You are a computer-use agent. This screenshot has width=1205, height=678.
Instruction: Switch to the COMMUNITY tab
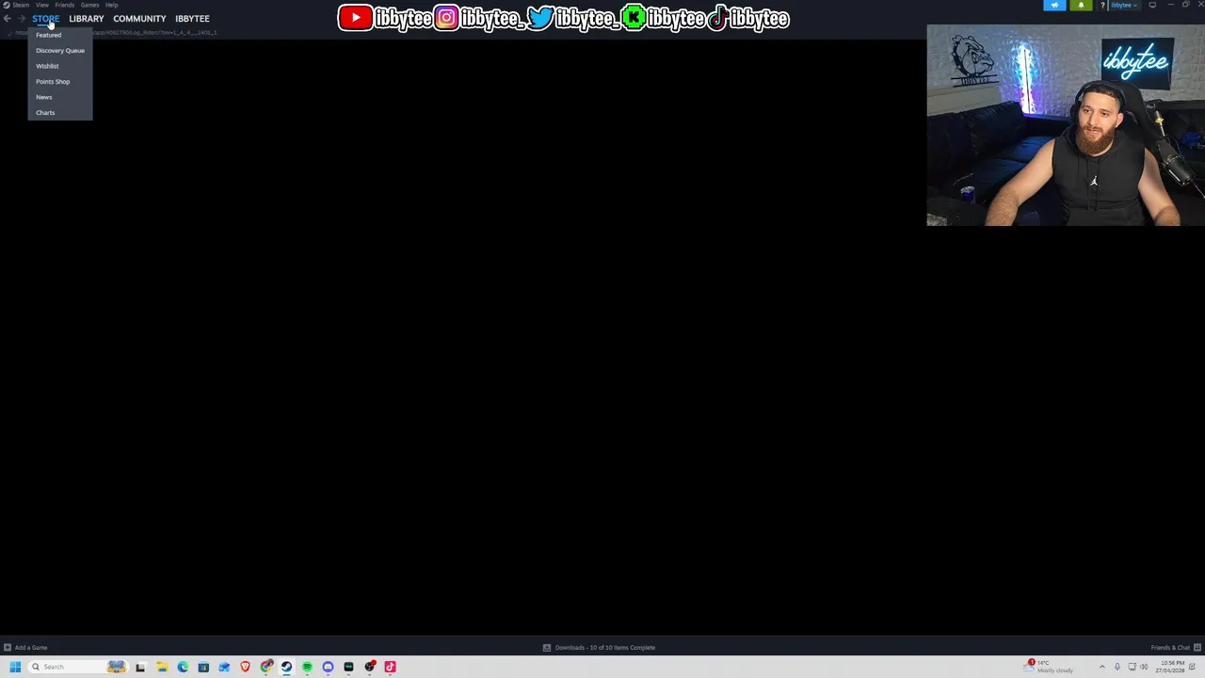coord(139,19)
